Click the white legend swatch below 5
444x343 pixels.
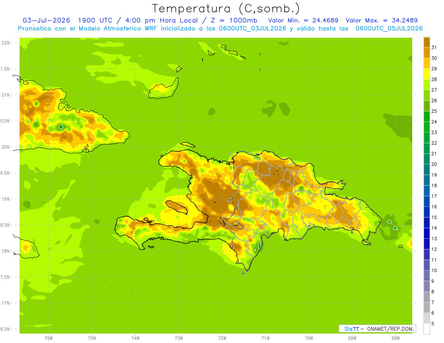(x=427, y=329)
